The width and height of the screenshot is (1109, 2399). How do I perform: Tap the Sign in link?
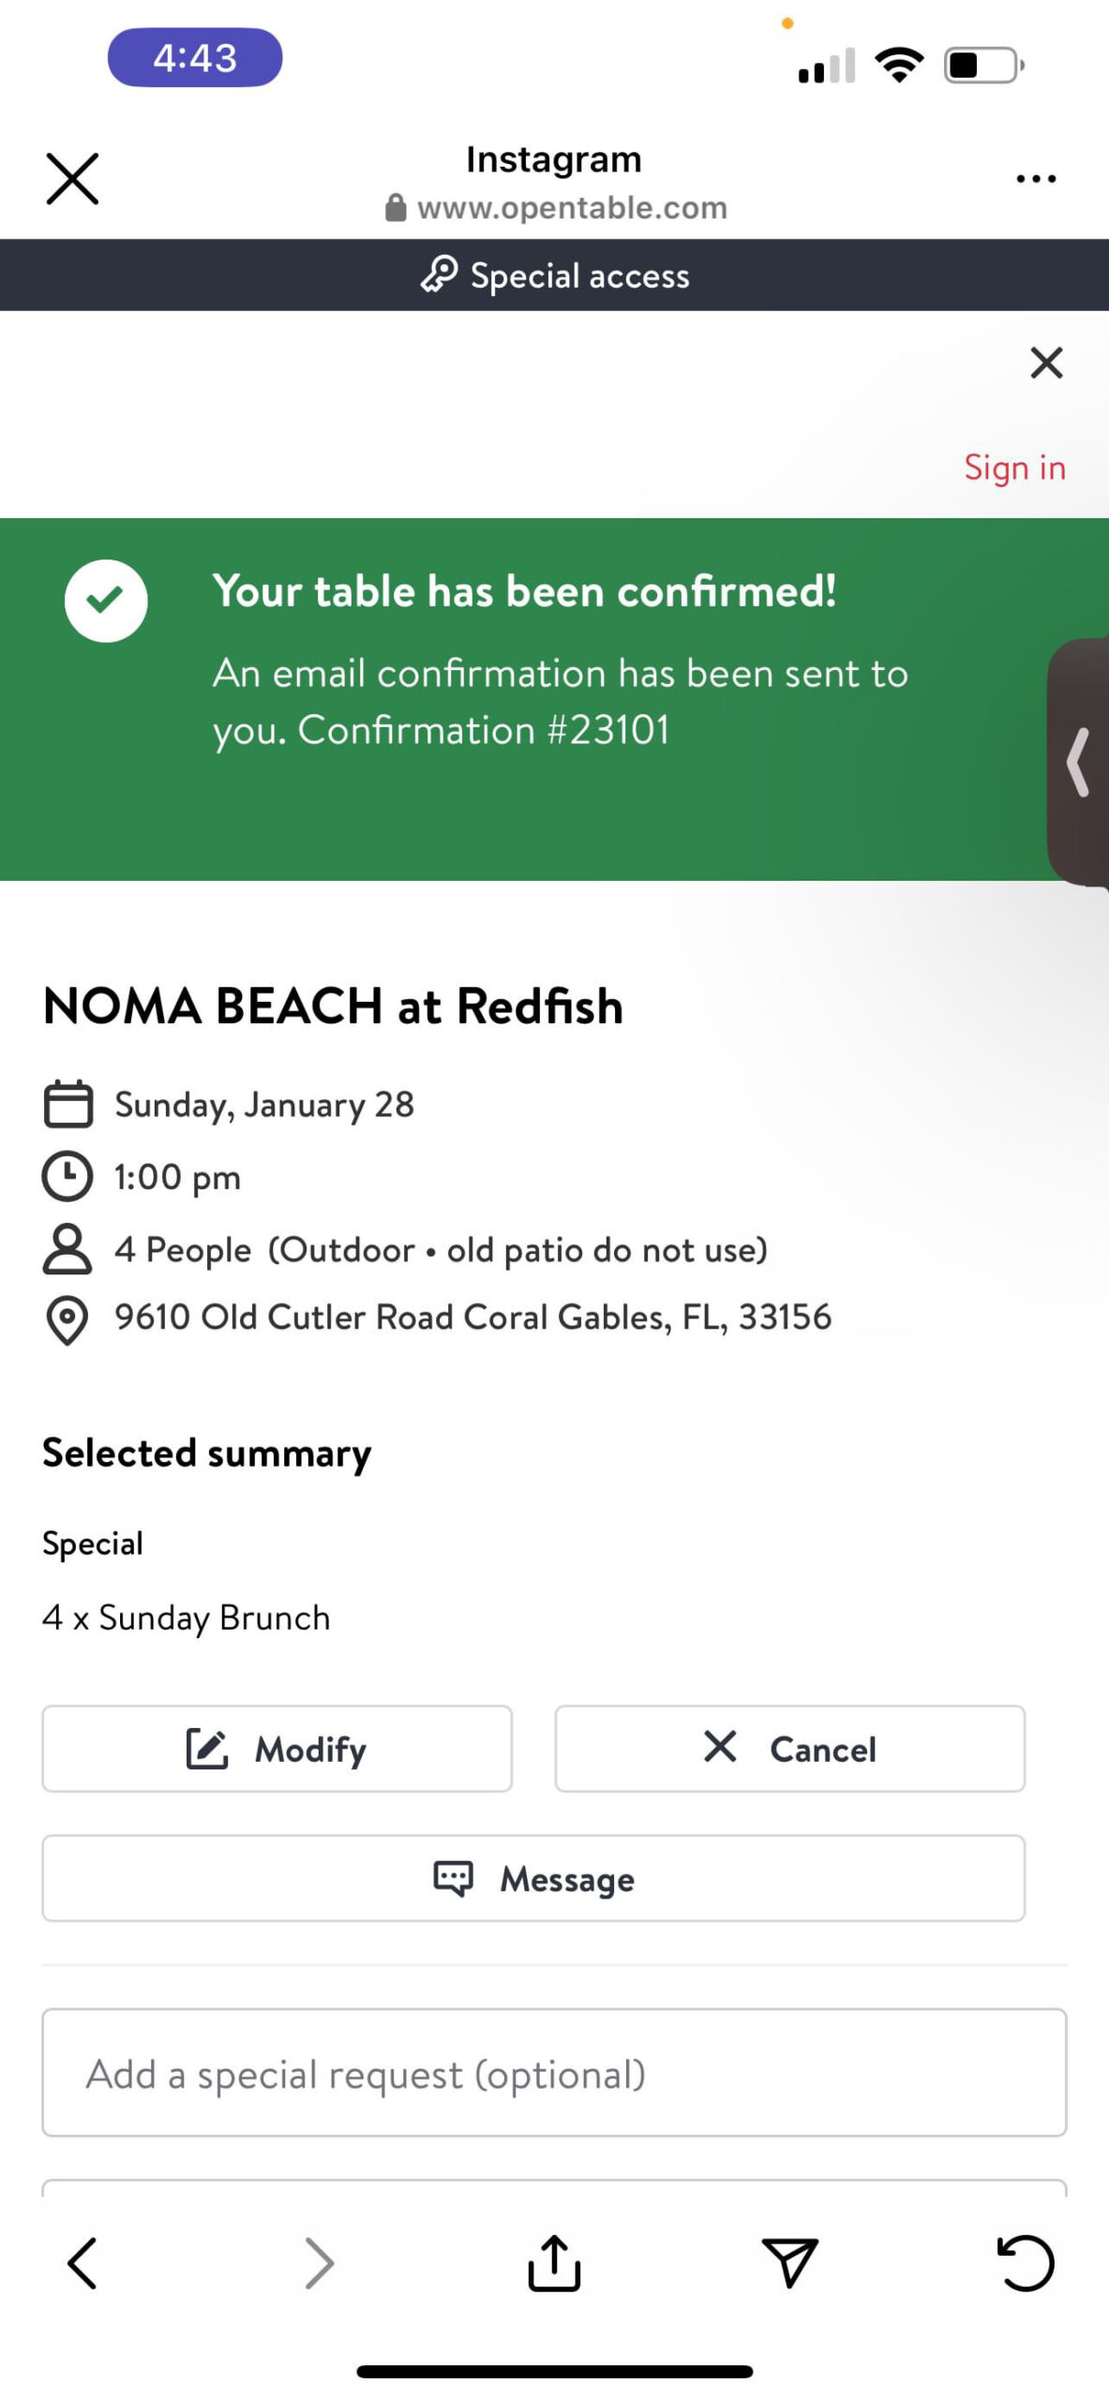(x=1014, y=468)
